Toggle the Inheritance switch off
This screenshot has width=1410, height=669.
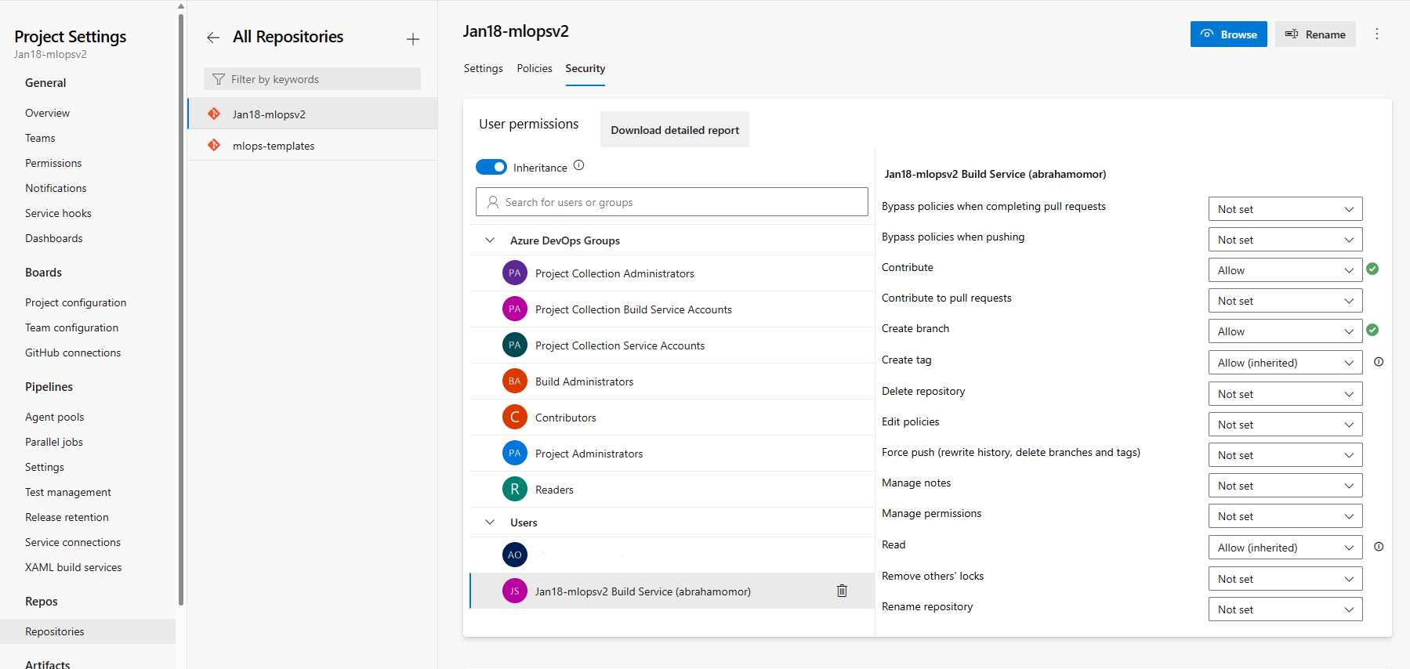pyautogui.click(x=491, y=167)
